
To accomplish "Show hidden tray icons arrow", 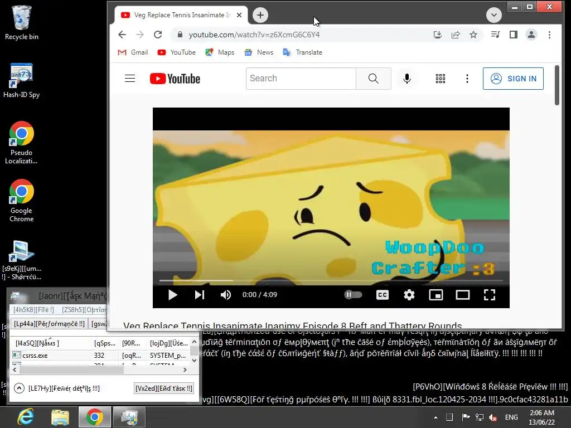I will [x=436, y=417].
